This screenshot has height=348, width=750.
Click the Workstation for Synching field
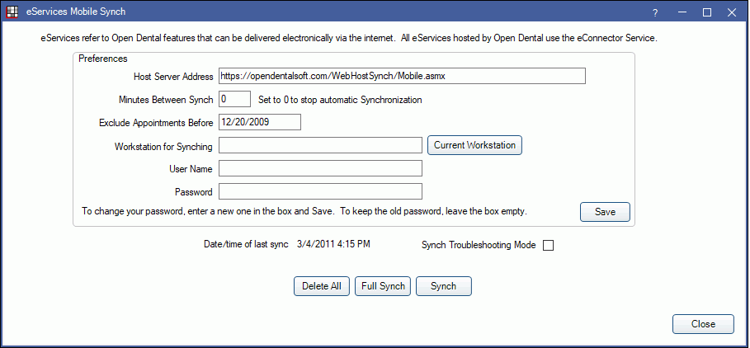point(320,145)
